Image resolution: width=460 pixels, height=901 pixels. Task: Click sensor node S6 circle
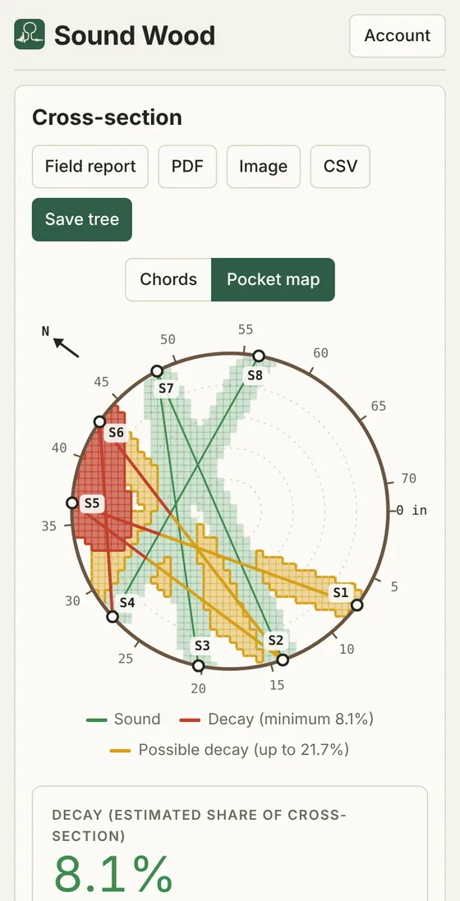coord(99,422)
